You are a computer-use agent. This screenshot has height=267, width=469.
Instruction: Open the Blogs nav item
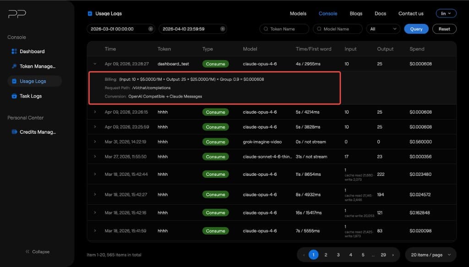pyautogui.click(x=356, y=13)
